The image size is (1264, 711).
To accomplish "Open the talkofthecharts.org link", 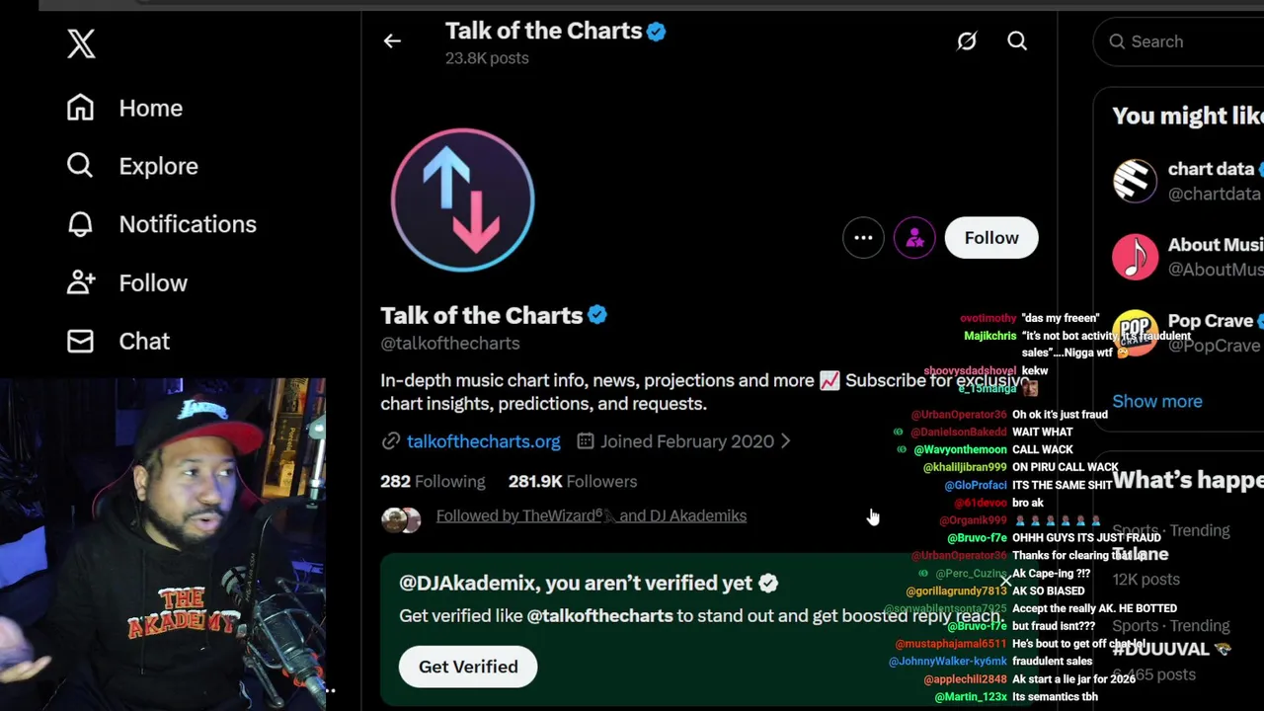I will [x=483, y=441].
